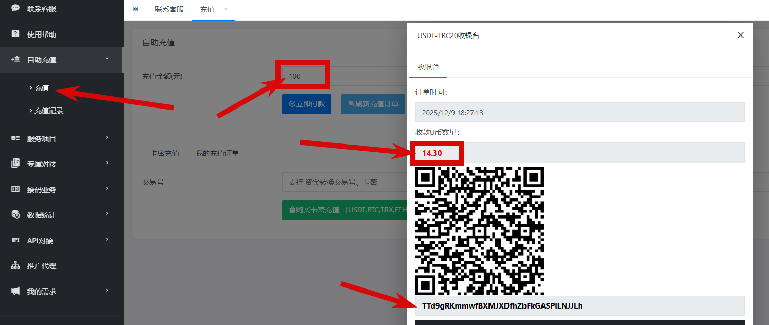Image resolution: width=769 pixels, height=325 pixels.
Task: Click the 充值金额 input field
Action: pyautogui.click(x=344, y=76)
